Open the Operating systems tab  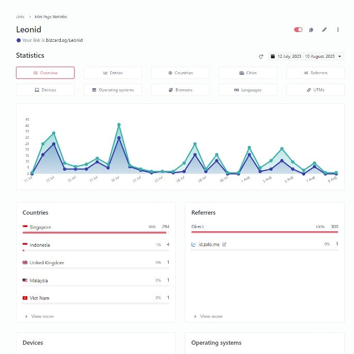coord(113,90)
